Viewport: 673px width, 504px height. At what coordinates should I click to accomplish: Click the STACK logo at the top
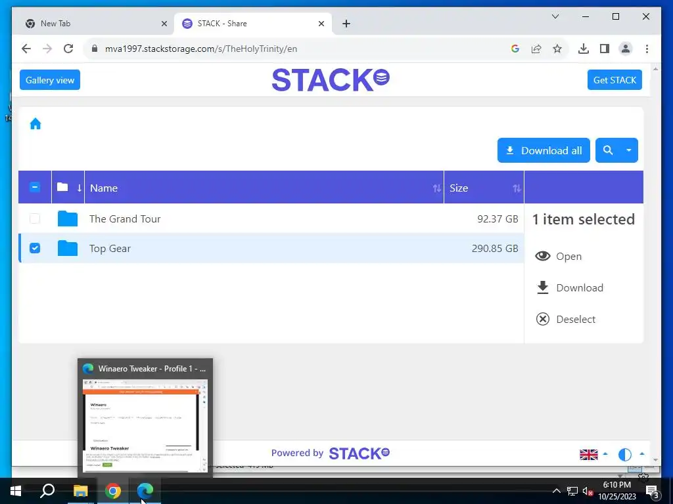[331, 79]
